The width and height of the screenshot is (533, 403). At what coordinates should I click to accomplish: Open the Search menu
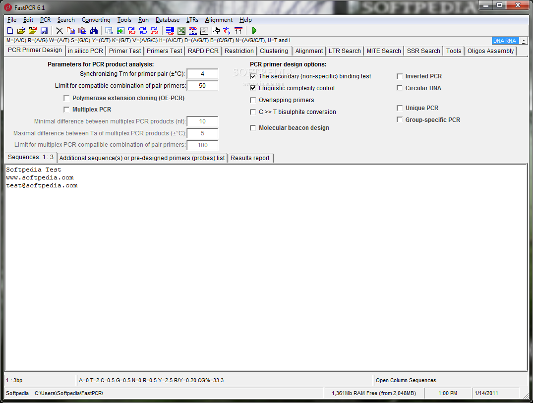[x=66, y=20]
